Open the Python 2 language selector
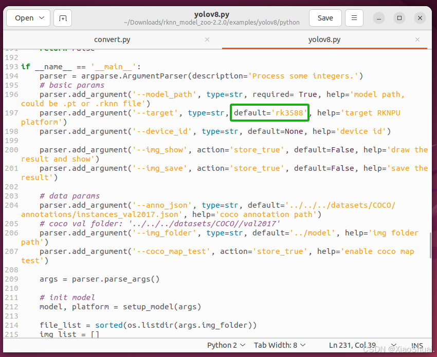 (226, 345)
